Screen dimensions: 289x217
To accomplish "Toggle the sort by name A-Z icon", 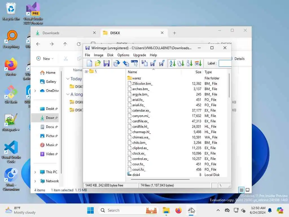I will [172, 63].
